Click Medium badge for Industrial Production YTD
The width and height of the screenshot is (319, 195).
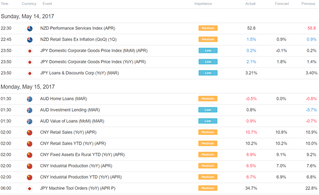coord(208,177)
